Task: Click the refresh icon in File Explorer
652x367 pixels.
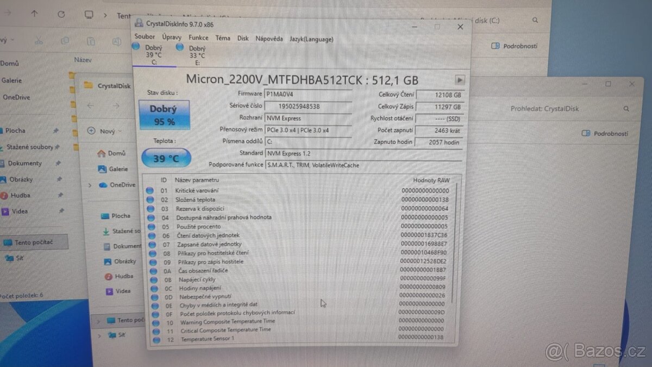Action: click(61, 14)
